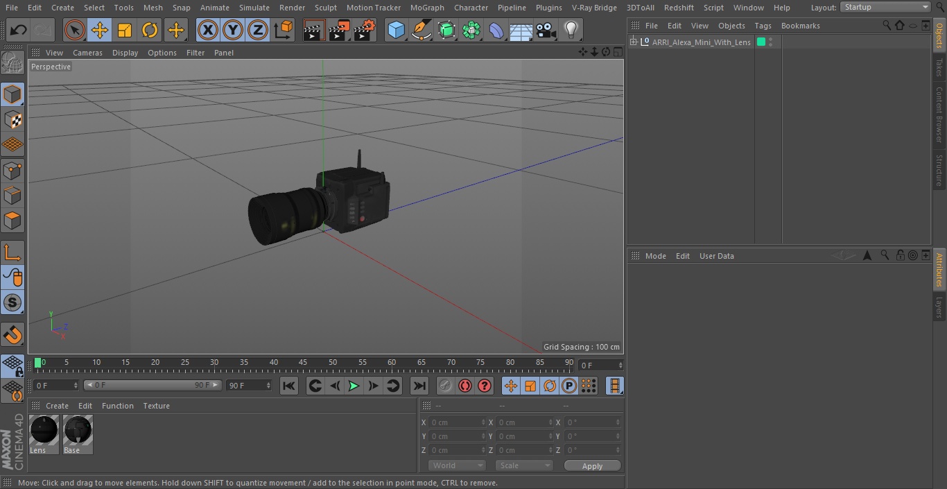The height and width of the screenshot is (489, 947).
Task: Open the Simulate menu
Action: tap(254, 8)
